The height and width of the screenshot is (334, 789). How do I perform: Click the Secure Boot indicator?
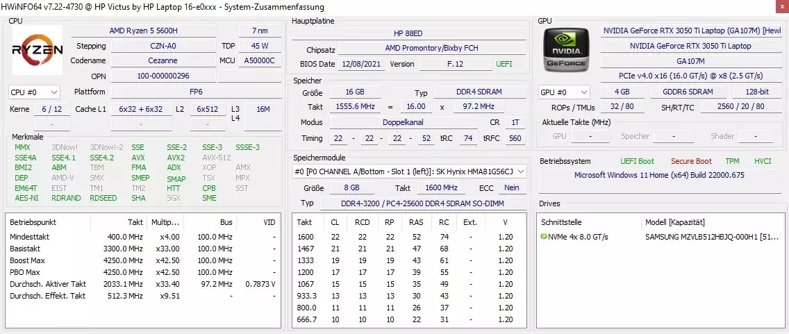pyautogui.click(x=690, y=161)
